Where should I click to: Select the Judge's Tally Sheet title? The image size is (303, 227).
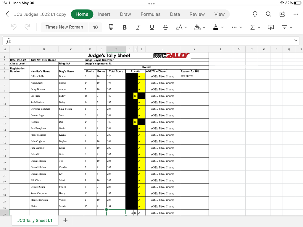[109, 55]
